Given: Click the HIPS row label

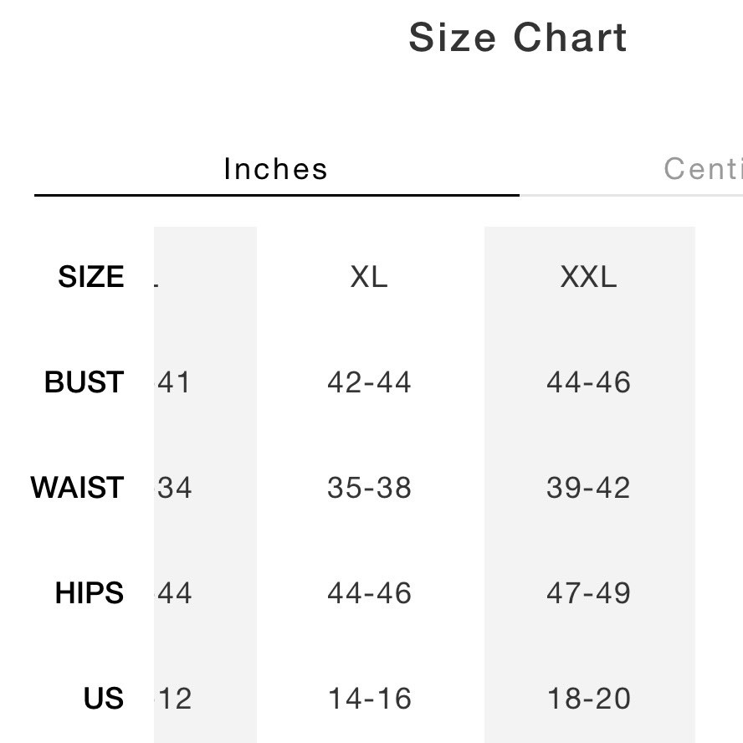Looking at the screenshot, I should [x=89, y=593].
